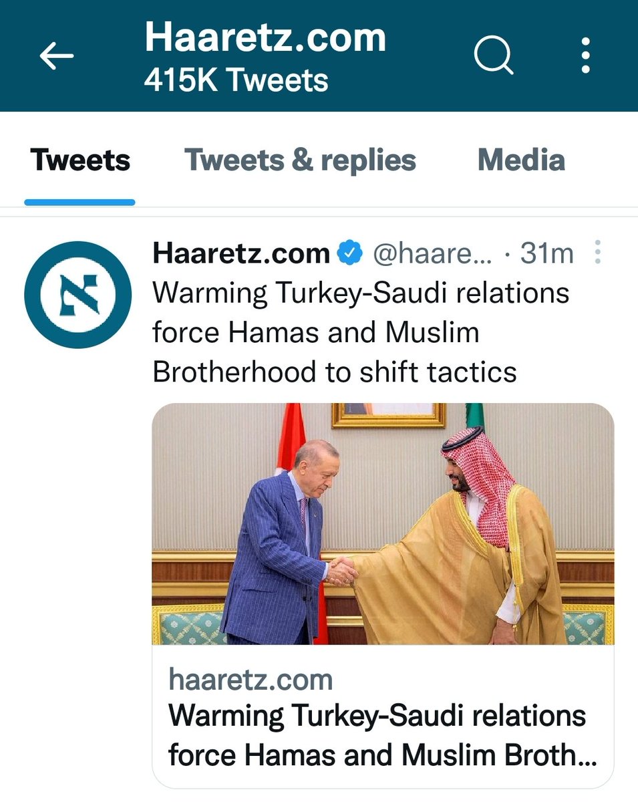Open the header three-dot overflow menu
The width and height of the screenshot is (638, 802).
point(585,55)
